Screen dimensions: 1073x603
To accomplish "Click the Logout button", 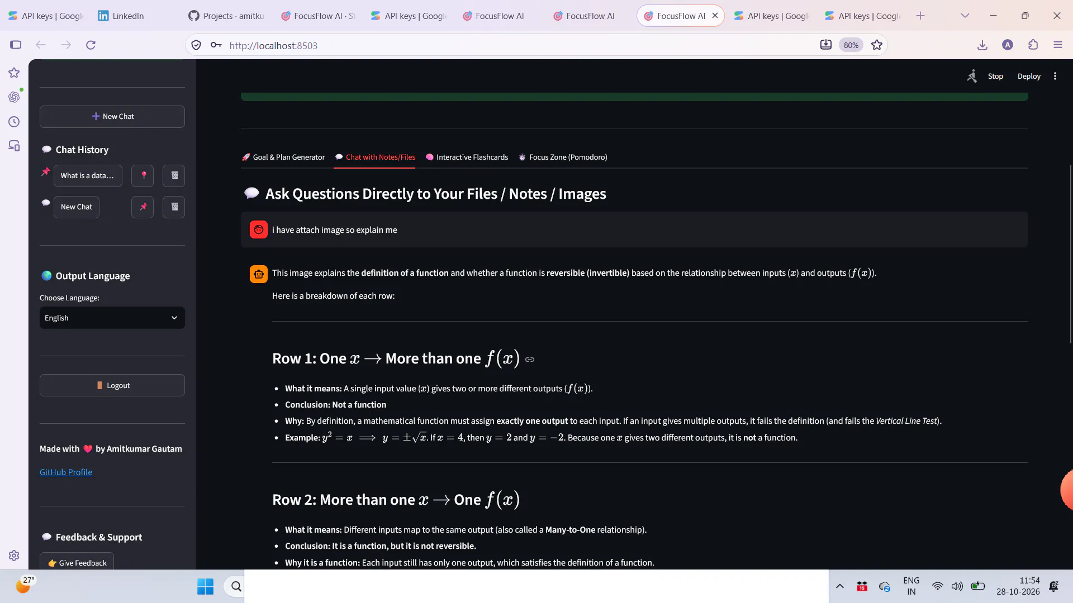I will coord(112,385).
